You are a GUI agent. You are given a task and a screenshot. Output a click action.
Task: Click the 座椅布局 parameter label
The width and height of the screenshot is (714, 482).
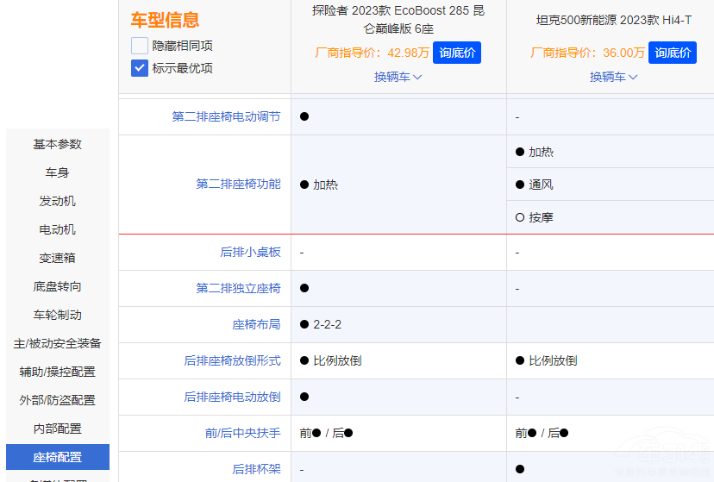pos(256,324)
